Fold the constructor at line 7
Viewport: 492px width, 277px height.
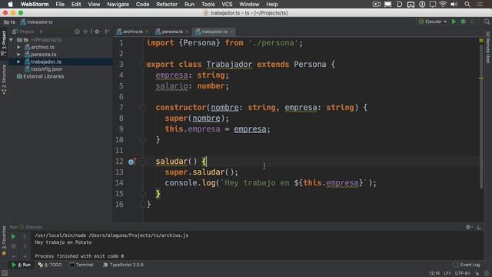coord(143,108)
